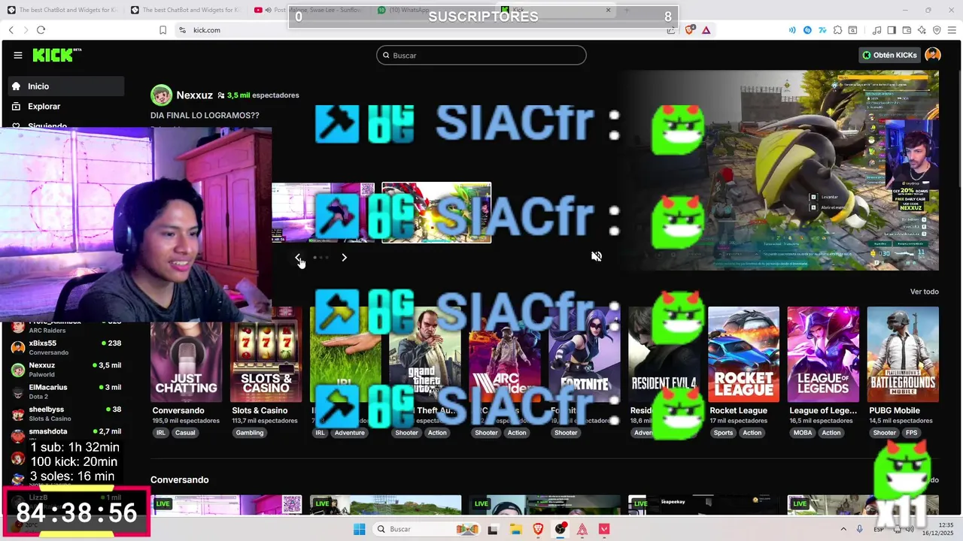This screenshot has height=541, width=963.
Task: Toggle the browser sidebar panel
Action: pos(892,30)
